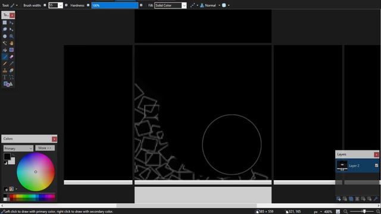Decrease brush width with minus button
The image size is (381, 214).
(45, 5)
